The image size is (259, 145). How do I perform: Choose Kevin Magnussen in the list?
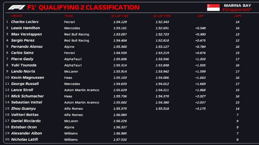tap(27, 78)
